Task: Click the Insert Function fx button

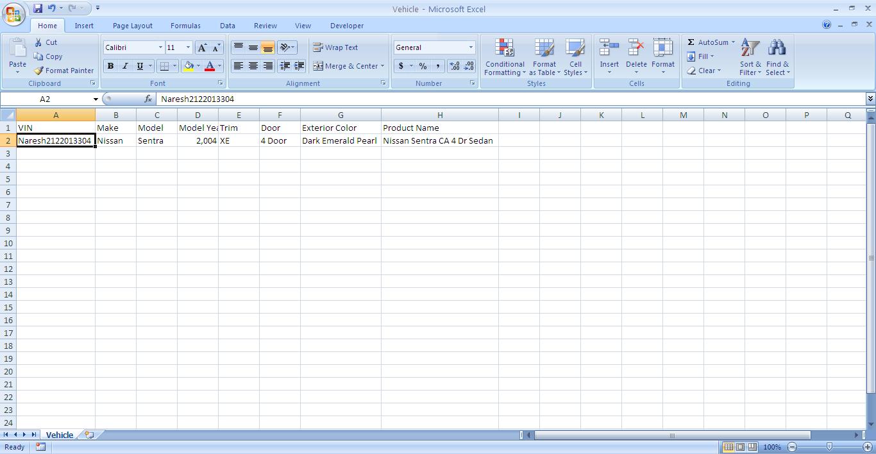Action: coord(148,99)
